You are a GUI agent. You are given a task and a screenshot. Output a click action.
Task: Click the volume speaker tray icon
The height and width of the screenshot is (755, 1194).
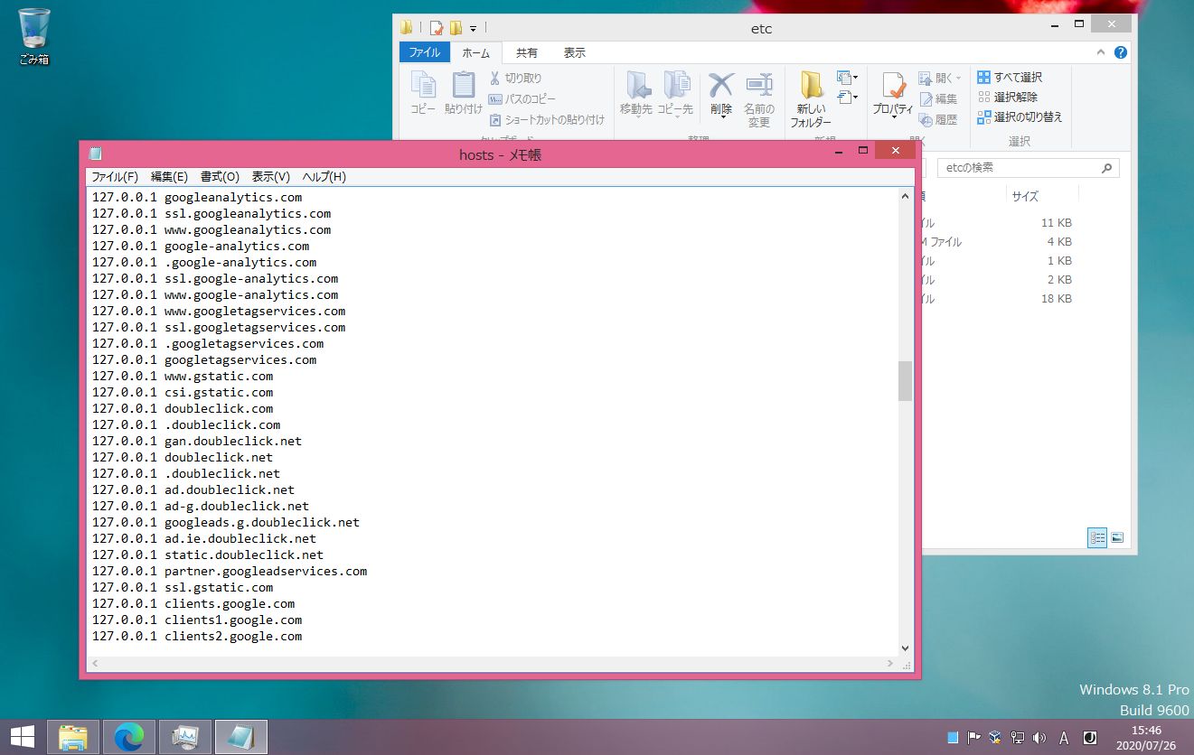pos(1039,737)
